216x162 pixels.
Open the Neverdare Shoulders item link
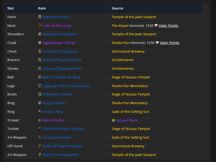tap(60, 34)
